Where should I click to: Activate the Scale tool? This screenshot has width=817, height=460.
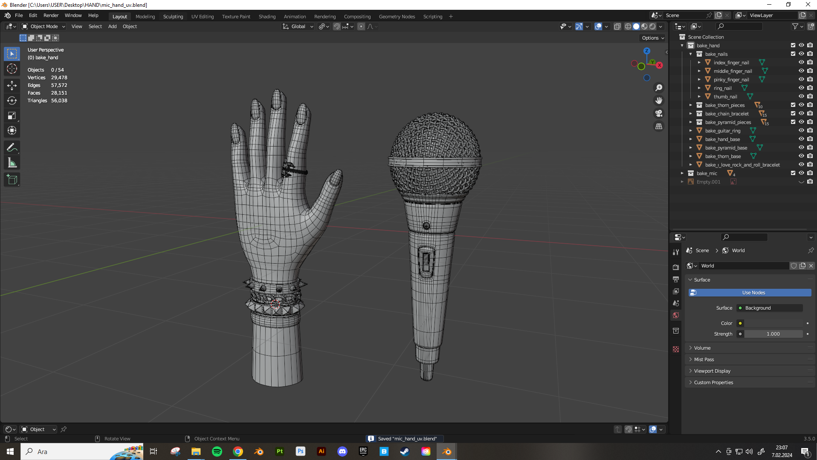pyautogui.click(x=12, y=115)
